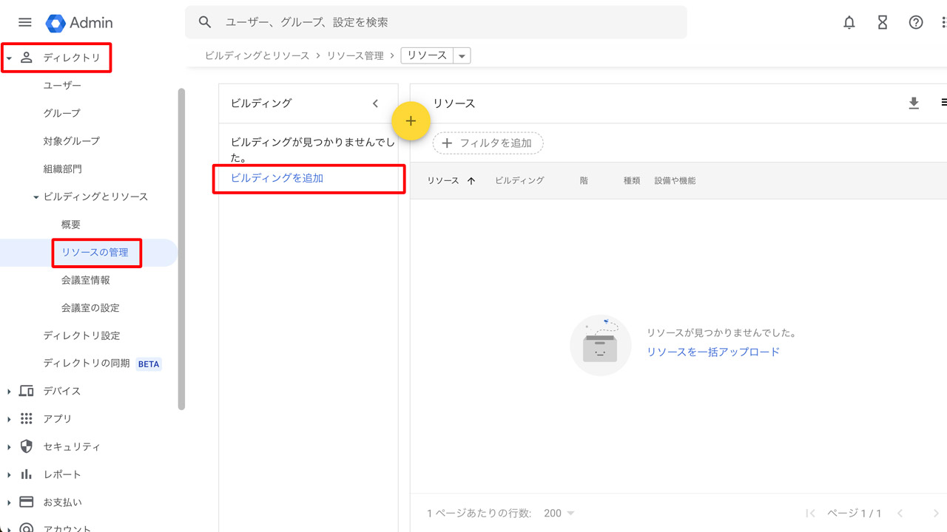Open the hamburger navigation menu
The height and width of the screenshot is (532, 947).
tap(24, 22)
